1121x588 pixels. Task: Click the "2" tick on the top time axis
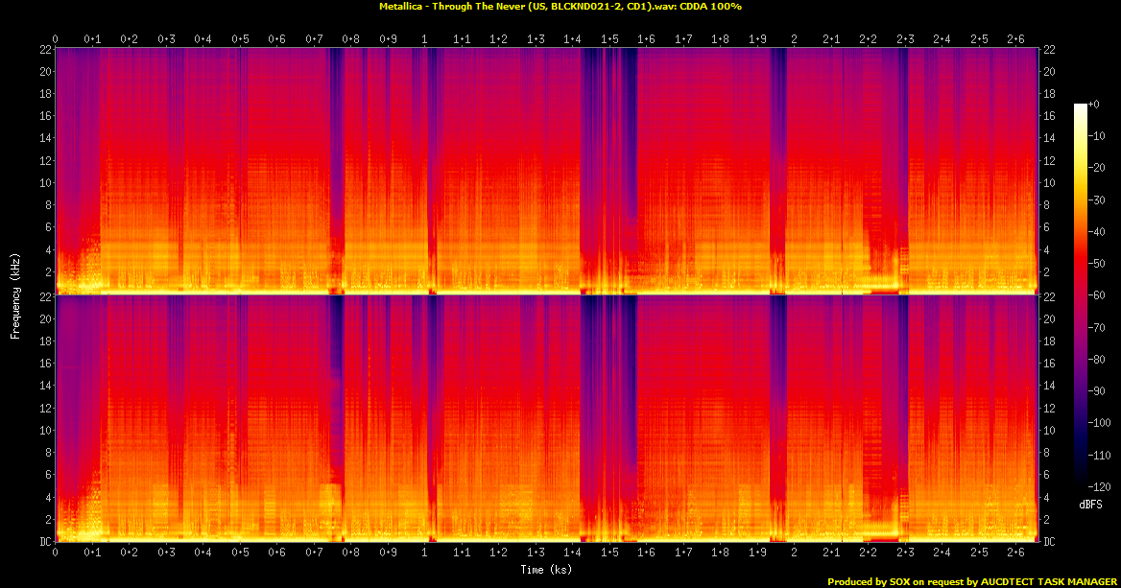[795, 39]
